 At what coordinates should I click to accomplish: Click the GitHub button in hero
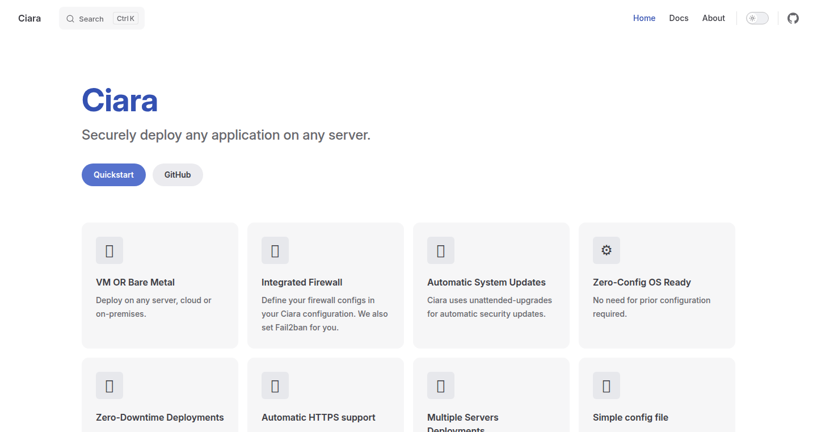178,175
